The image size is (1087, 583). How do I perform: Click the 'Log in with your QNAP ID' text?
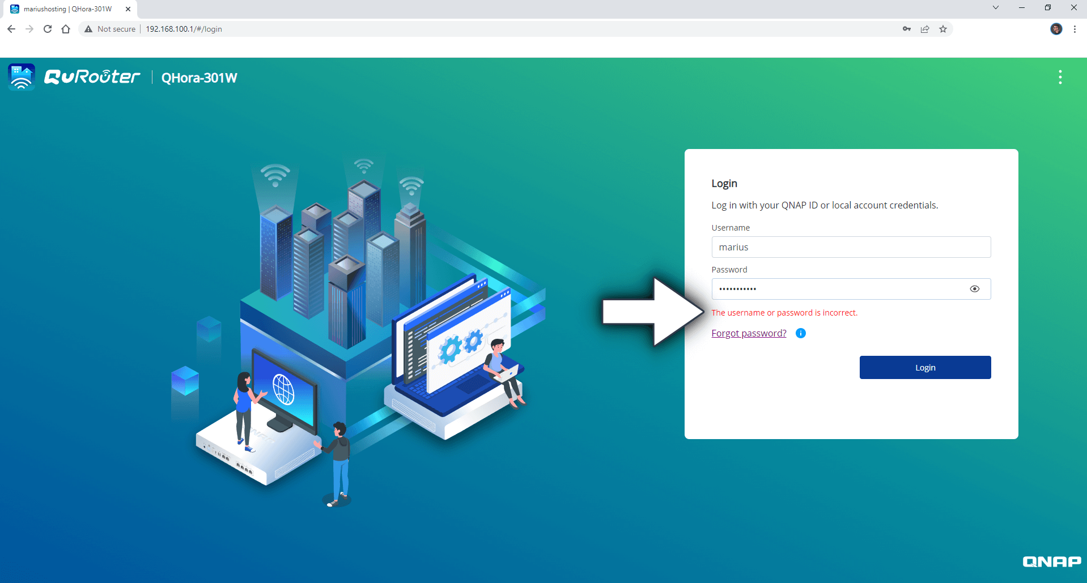(825, 205)
